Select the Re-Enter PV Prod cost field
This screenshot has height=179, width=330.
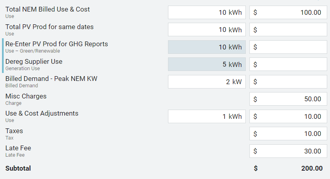coord(288,47)
